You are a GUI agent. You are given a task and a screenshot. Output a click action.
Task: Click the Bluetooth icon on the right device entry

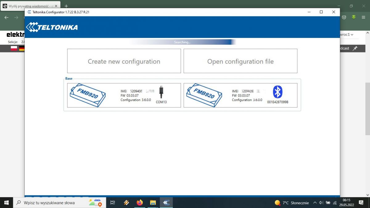278,92
